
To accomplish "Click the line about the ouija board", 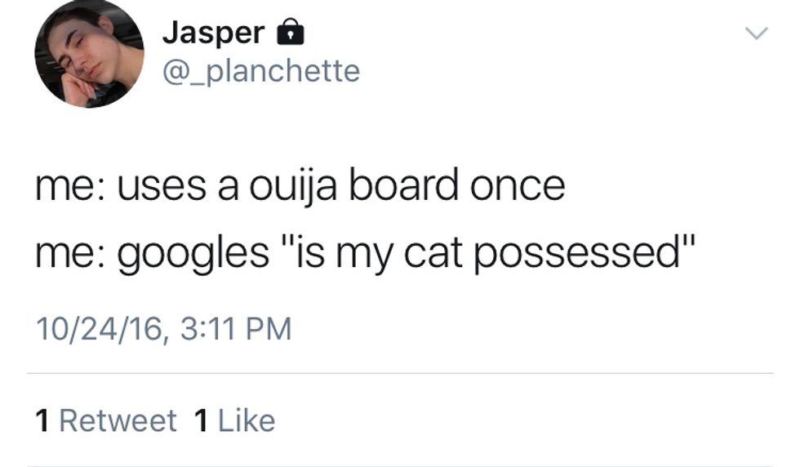I will pos(300,187).
